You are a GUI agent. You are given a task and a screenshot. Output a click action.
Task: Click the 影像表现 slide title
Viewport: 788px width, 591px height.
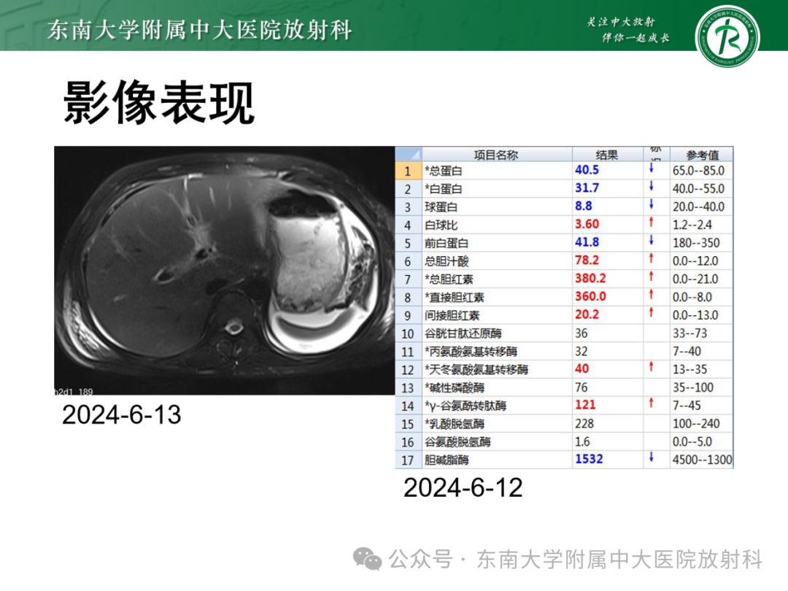pyautogui.click(x=159, y=103)
